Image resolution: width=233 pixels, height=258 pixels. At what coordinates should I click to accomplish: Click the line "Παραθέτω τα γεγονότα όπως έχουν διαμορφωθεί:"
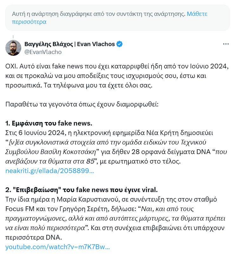pyautogui.click(x=82, y=104)
